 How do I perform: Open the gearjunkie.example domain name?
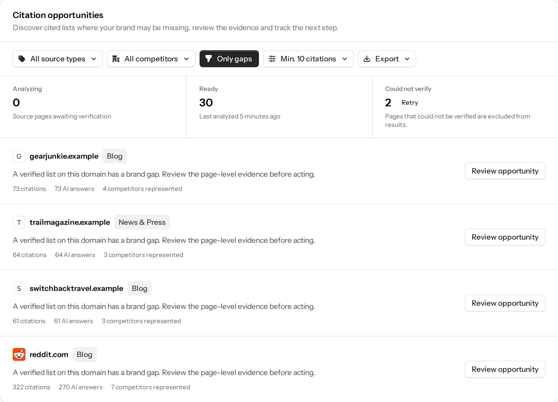(64, 156)
